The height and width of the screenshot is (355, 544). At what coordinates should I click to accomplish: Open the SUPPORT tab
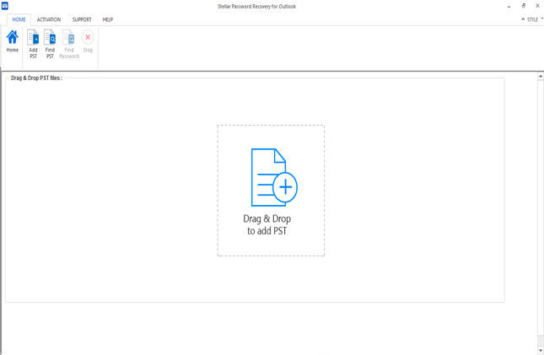click(x=82, y=19)
